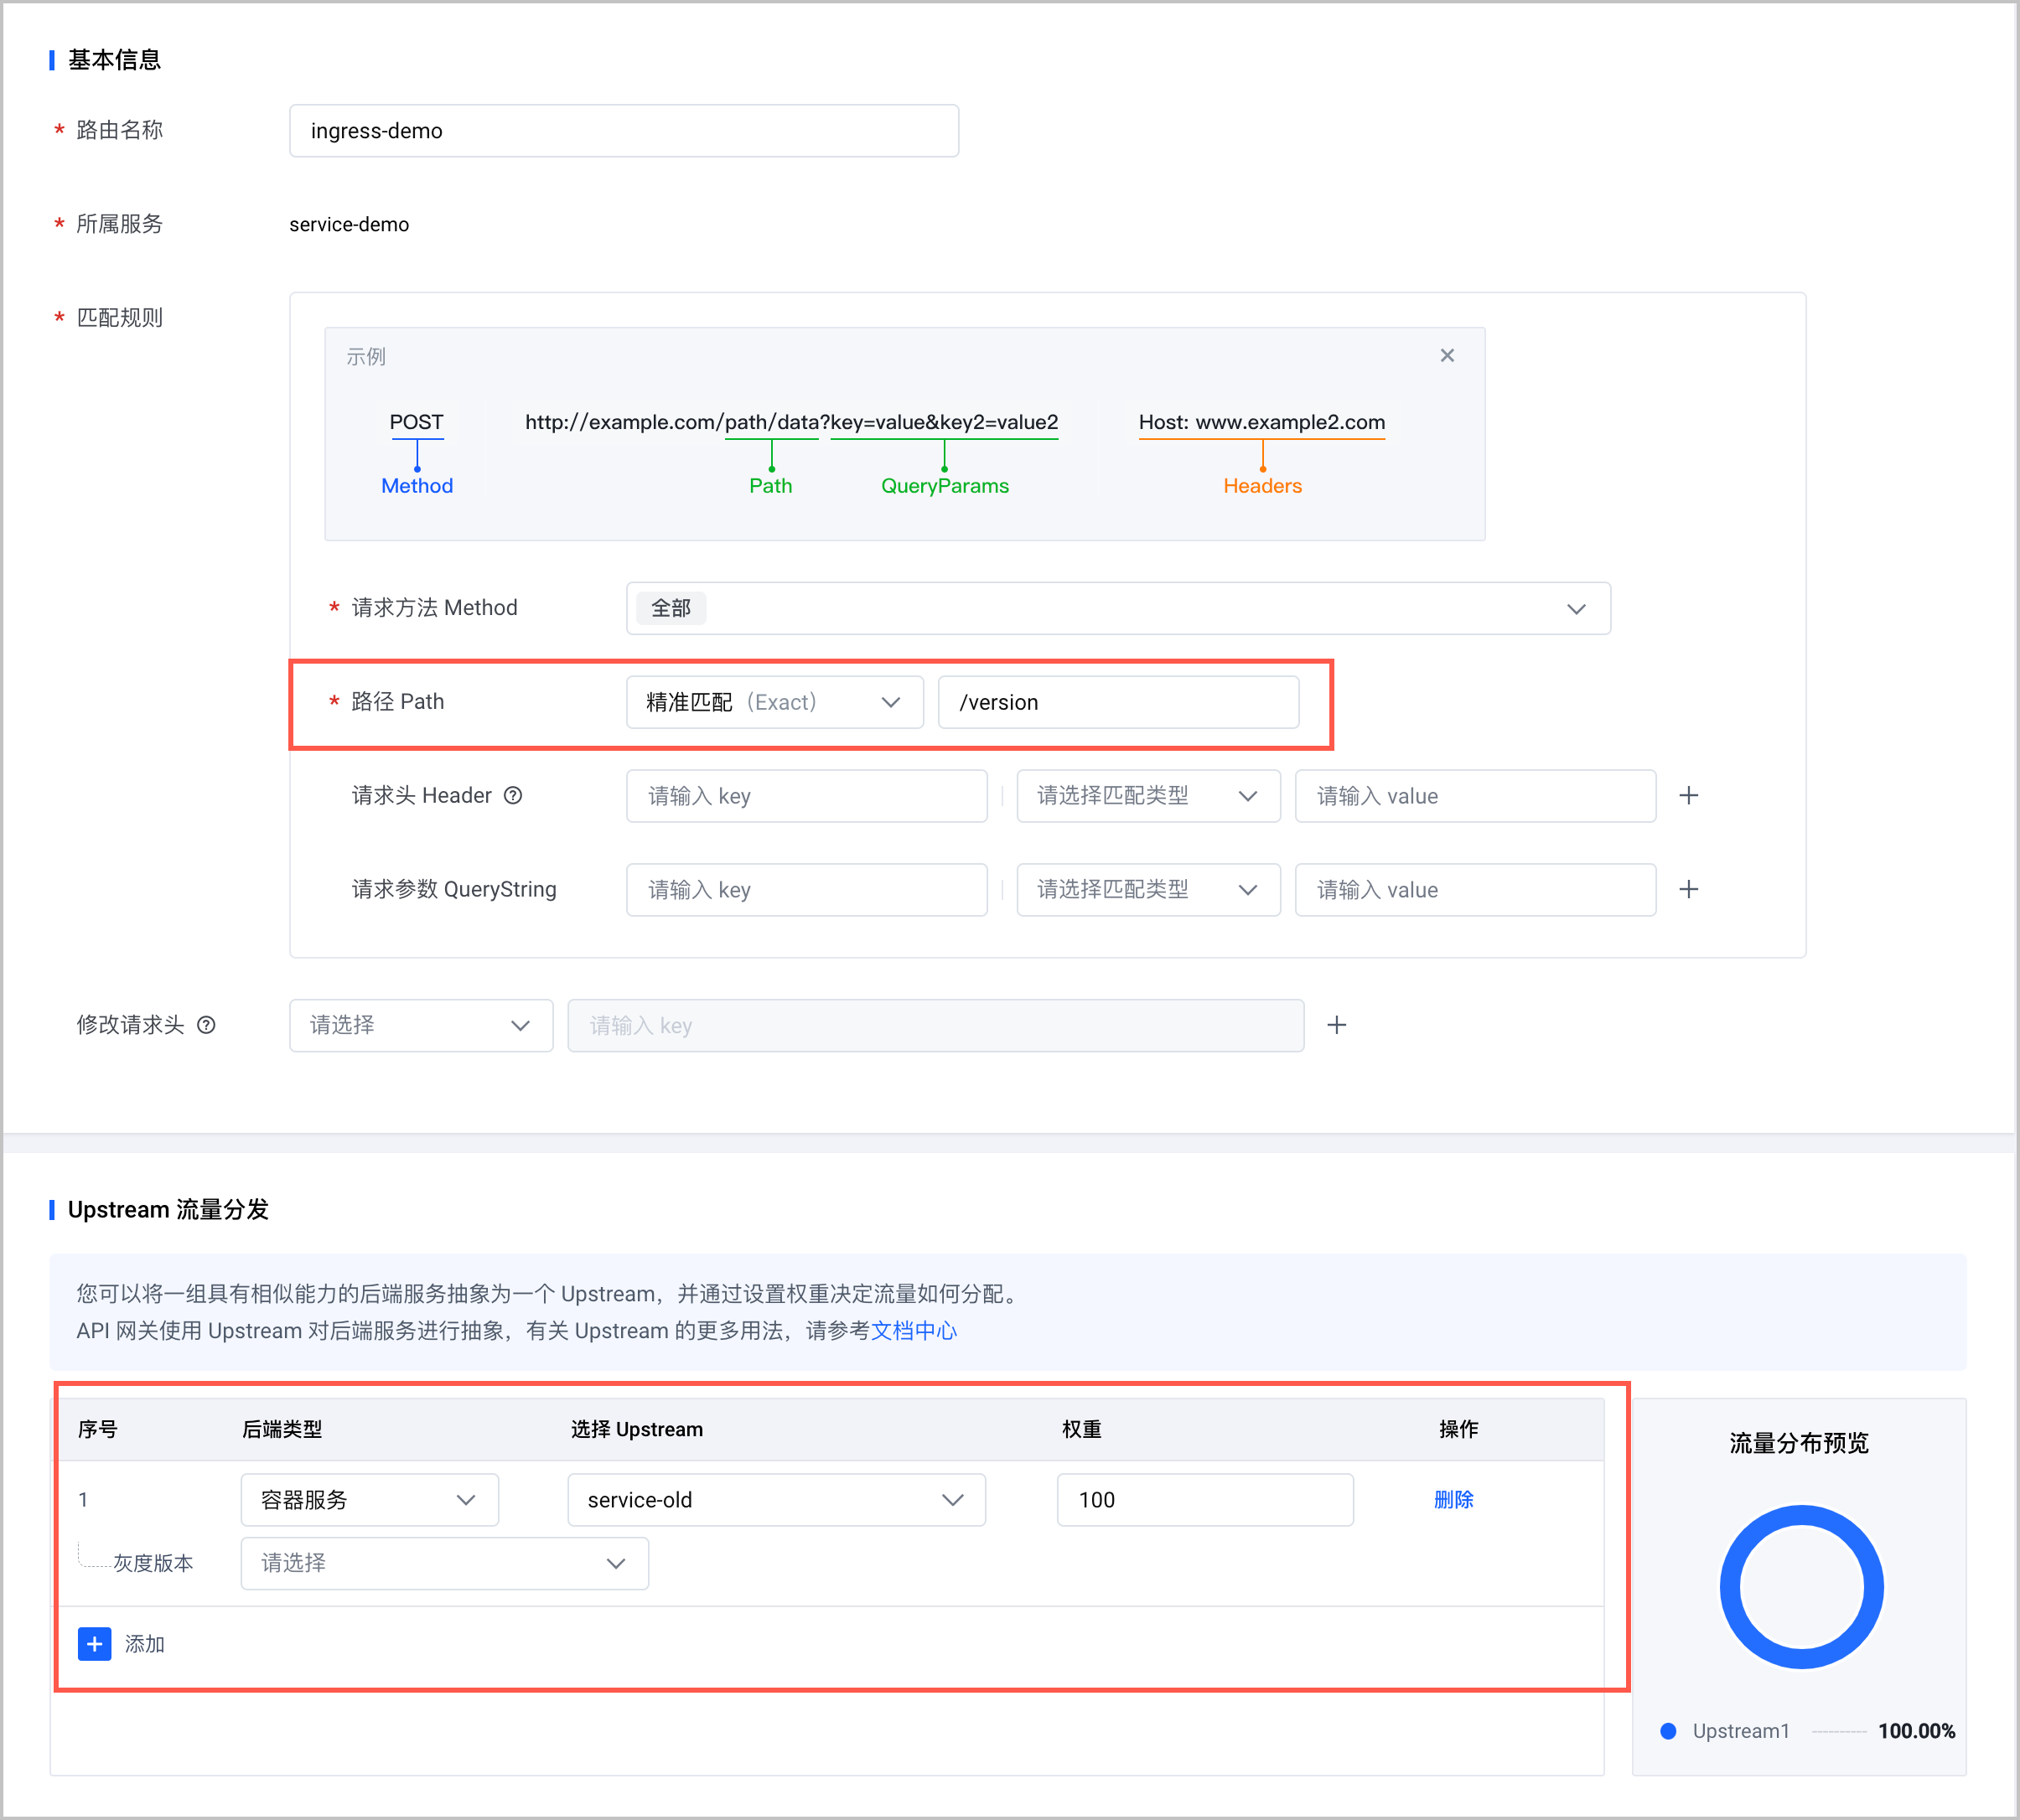This screenshot has width=2020, height=1820.
Task: Click the Upstream 流量分发 section heading
Action: (x=168, y=1210)
